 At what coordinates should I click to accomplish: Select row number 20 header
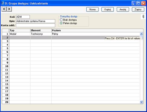[x=6, y=102]
